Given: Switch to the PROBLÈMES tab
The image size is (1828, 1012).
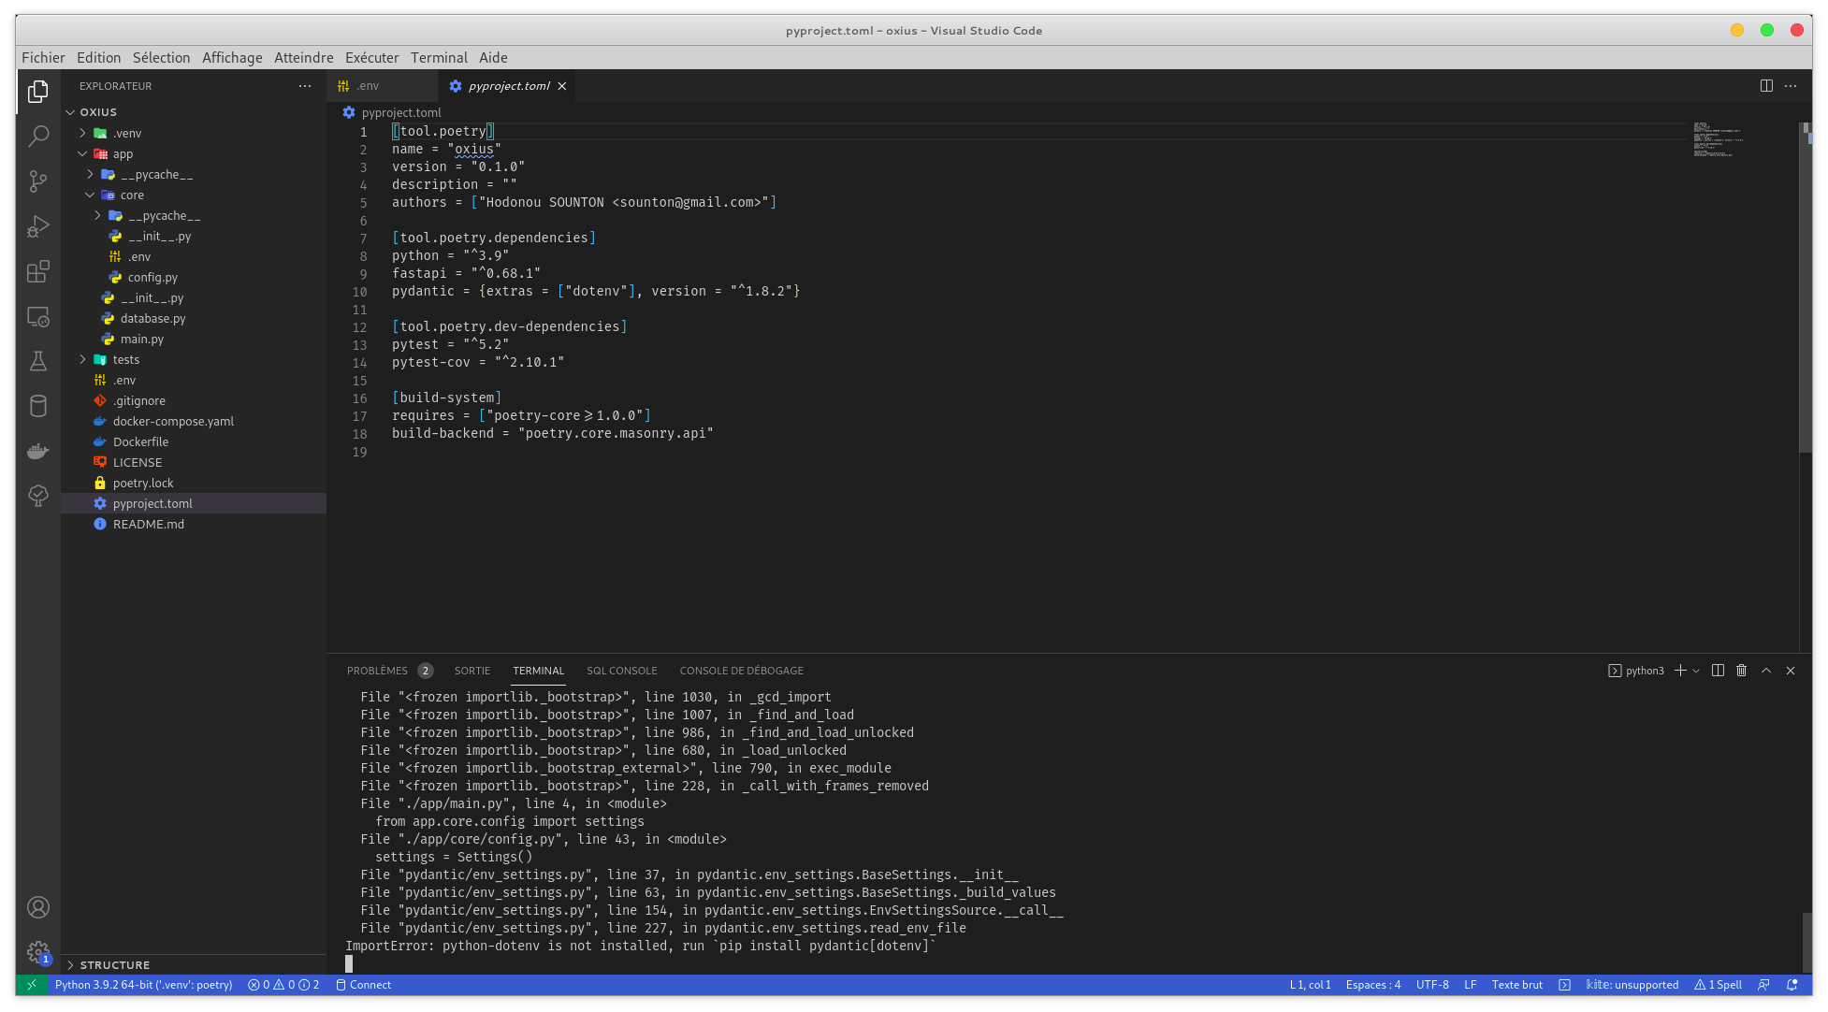Looking at the screenshot, I should 377,671.
